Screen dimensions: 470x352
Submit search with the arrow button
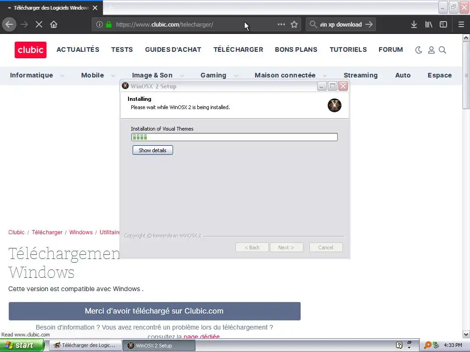[x=369, y=24]
